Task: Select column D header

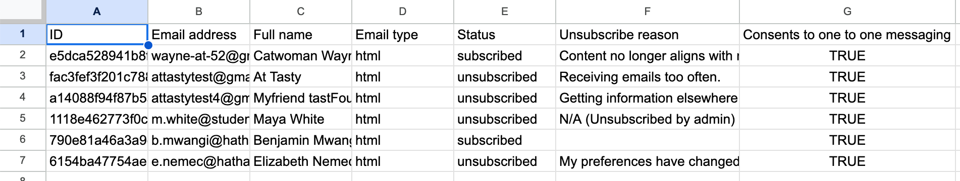Action: coord(402,12)
